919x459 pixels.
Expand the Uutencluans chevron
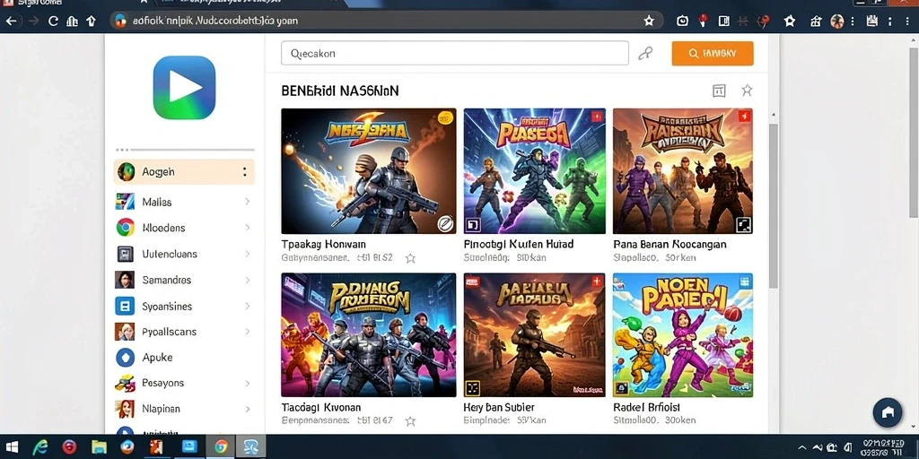tap(248, 254)
